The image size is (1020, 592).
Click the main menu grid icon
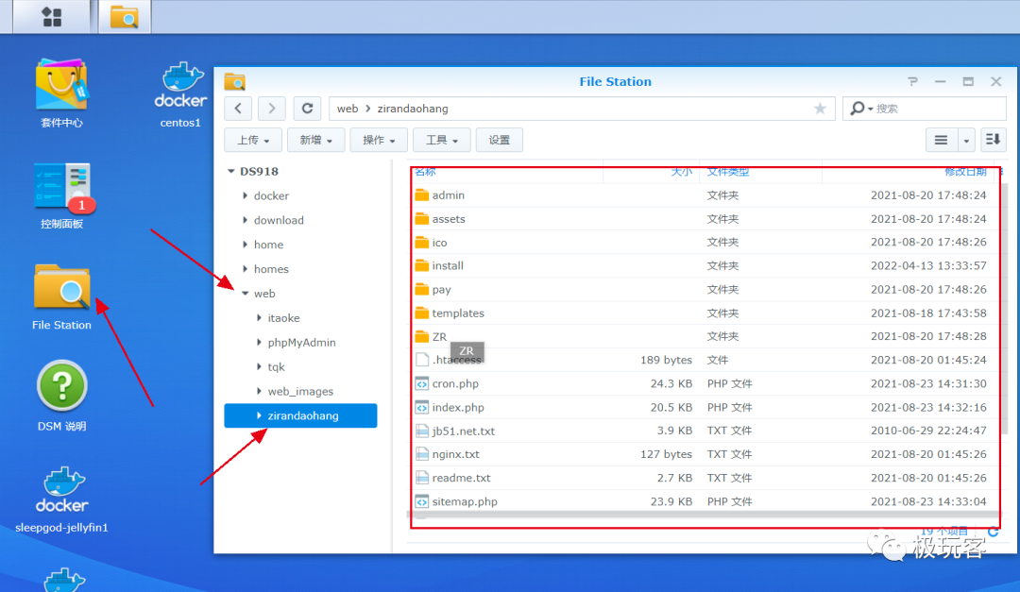click(x=51, y=17)
